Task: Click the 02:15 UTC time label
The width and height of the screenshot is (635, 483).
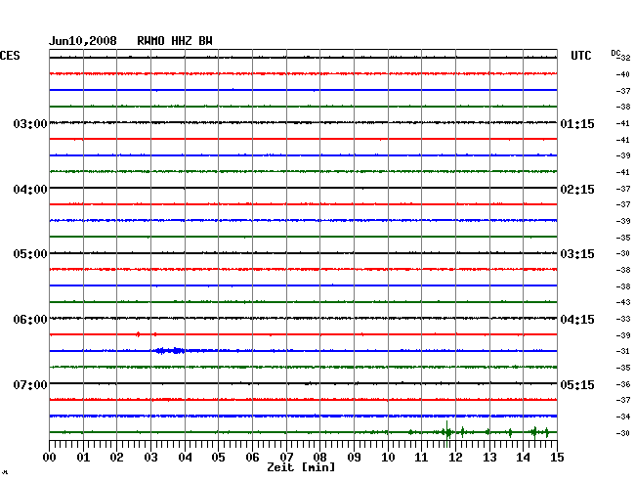Action: click(x=577, y=190)
